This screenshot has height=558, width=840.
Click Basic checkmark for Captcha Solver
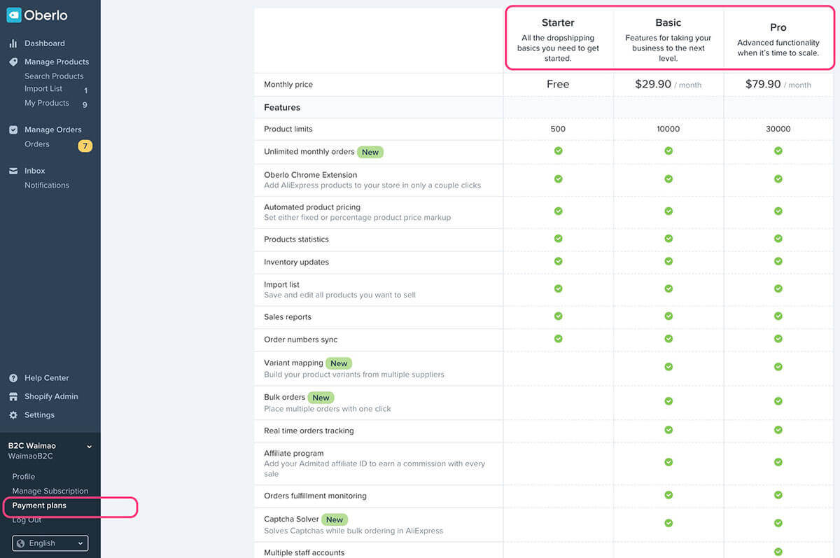point(668,523)
